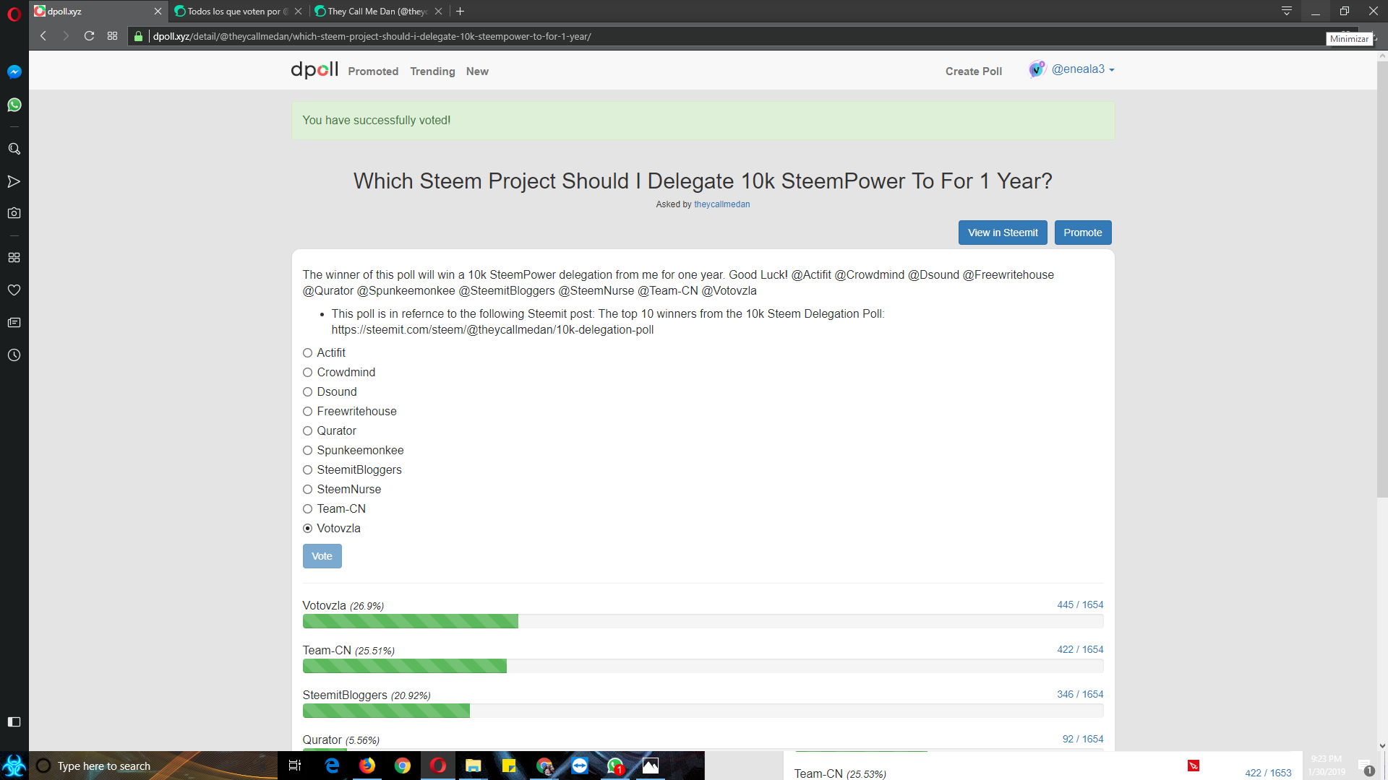Open the Trending polls menu item
Image resolution: width=1388 pixels, height=780 pixels.
click(432, 71)
